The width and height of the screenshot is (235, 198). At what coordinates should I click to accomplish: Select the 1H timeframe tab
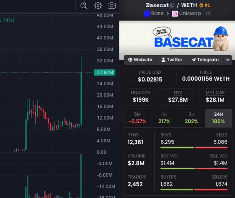point(164,118)
